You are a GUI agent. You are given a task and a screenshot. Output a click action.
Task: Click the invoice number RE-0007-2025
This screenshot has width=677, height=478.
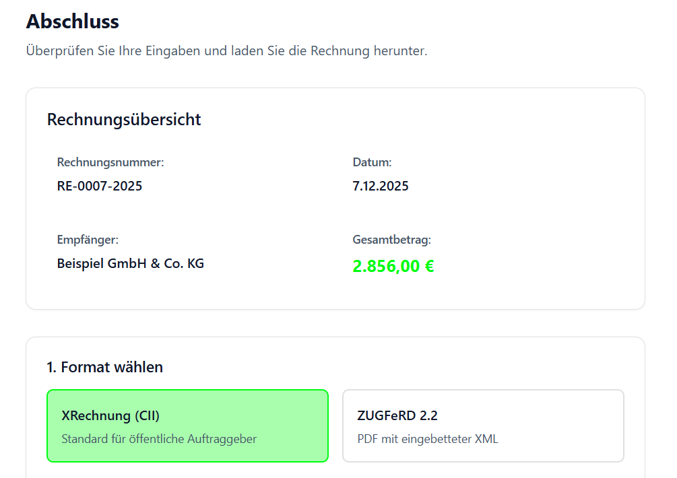(x=100, y=186)
